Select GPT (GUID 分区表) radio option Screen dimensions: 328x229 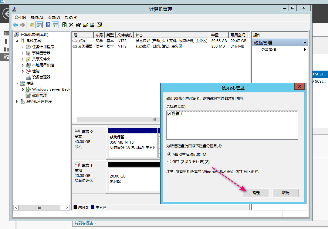tap(169, 162)
